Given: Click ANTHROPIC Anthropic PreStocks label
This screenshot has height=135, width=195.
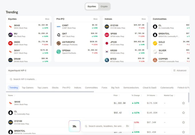Looking at the screenshot, I should (70, 43).
